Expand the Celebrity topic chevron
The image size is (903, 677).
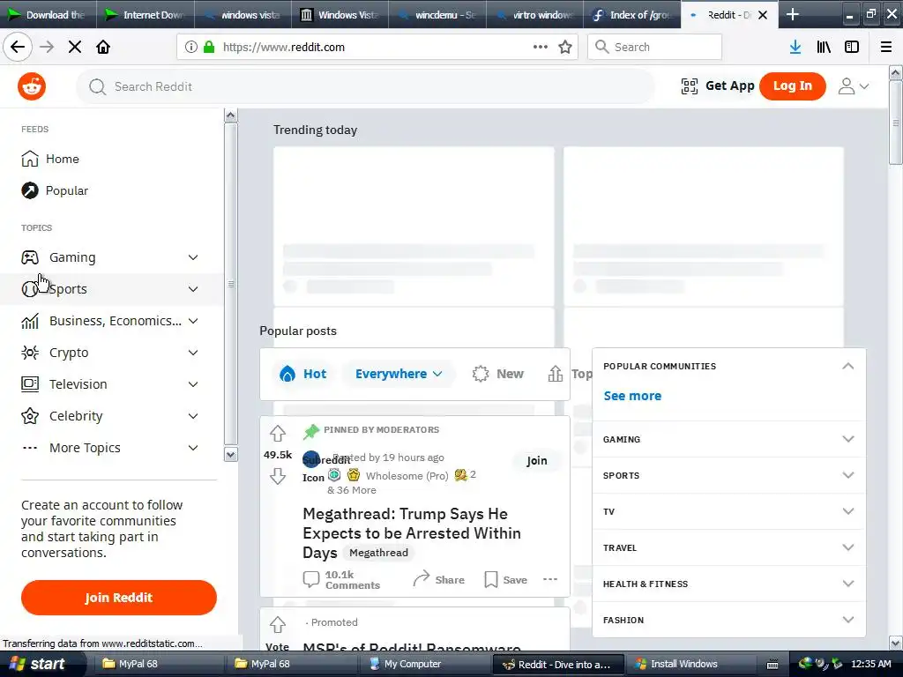pos(193,416)
